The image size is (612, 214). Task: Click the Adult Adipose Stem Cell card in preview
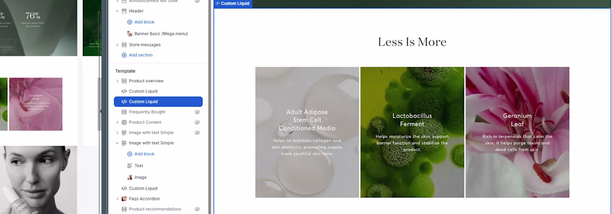[307, 133]
